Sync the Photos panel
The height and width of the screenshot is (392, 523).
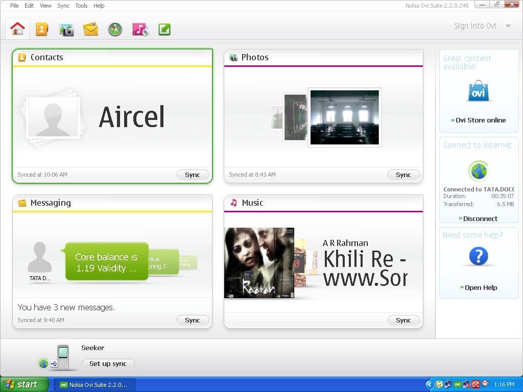(403, 175)
